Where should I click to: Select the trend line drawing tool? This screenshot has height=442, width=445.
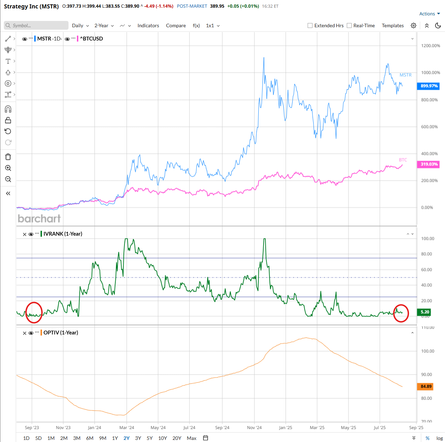click(x=8, y=39)
